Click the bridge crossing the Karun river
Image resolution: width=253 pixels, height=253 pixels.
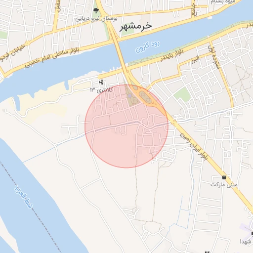(x=120, y=51)
